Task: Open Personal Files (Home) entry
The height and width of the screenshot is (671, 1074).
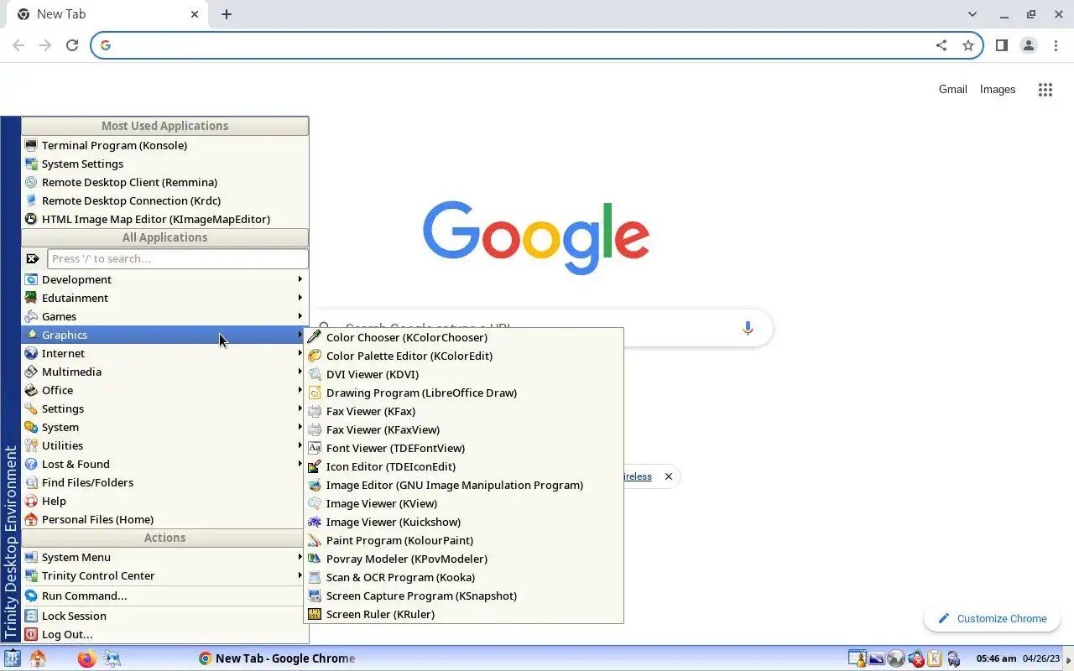Action: click(x=164, y=519)
